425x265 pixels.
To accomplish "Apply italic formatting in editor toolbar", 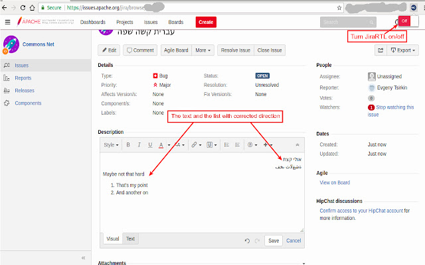I will pyautogui.click(x=139, y=144).
